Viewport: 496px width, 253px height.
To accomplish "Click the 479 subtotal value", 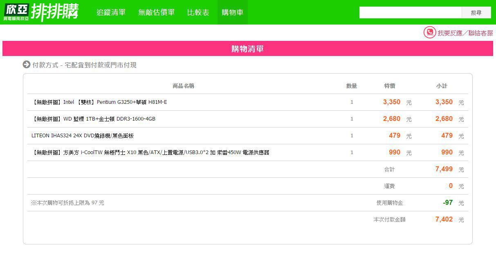I will click(447, 136).
